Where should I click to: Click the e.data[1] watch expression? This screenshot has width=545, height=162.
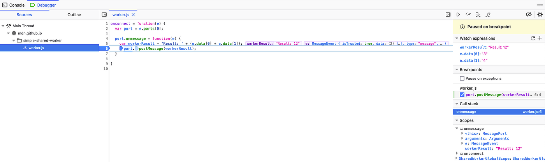[474, 61]
